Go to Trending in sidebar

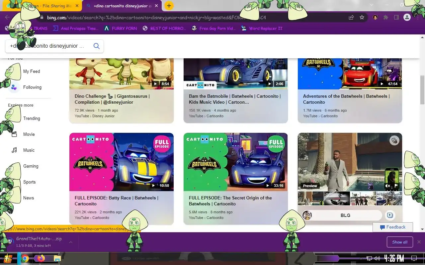click(32, 118)
